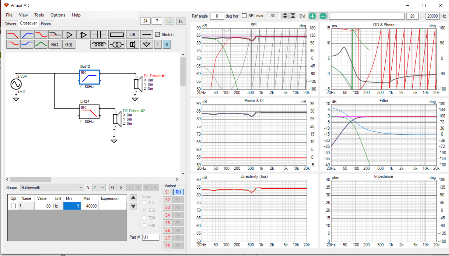Click the SPL max normalize icon

(x=293, y=16)
